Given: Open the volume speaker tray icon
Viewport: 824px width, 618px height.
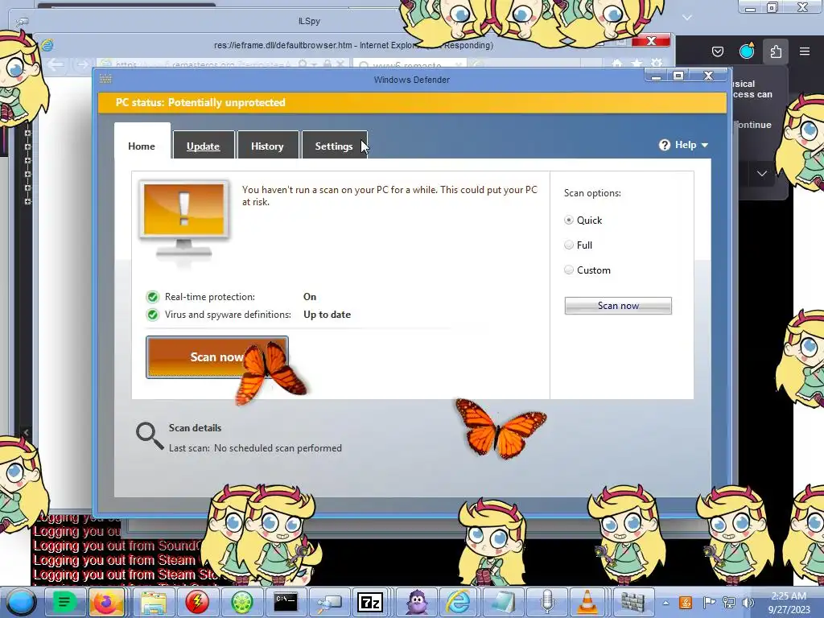Looking at the screenshot, I should (748, 603).
